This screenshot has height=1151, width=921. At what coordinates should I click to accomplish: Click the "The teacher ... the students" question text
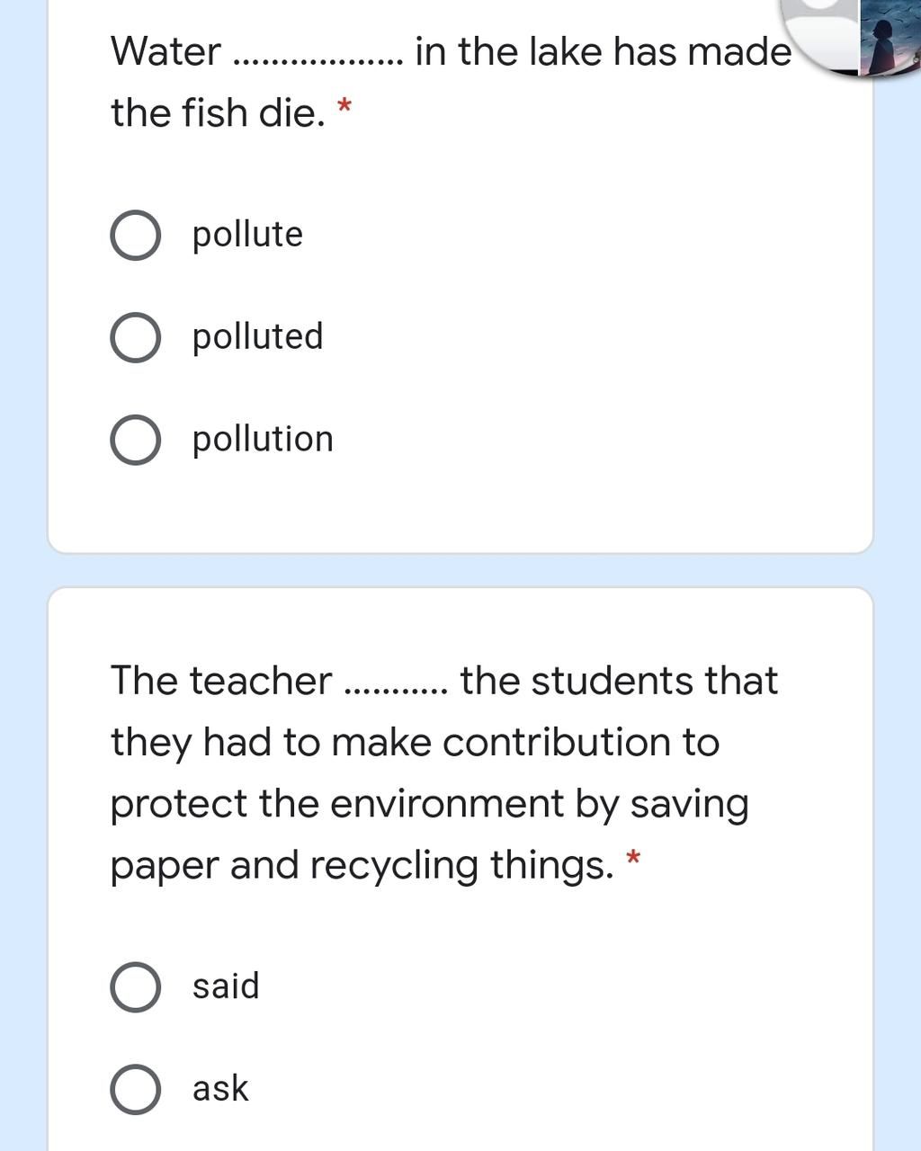pyautogui.click(x=443, y=772)
